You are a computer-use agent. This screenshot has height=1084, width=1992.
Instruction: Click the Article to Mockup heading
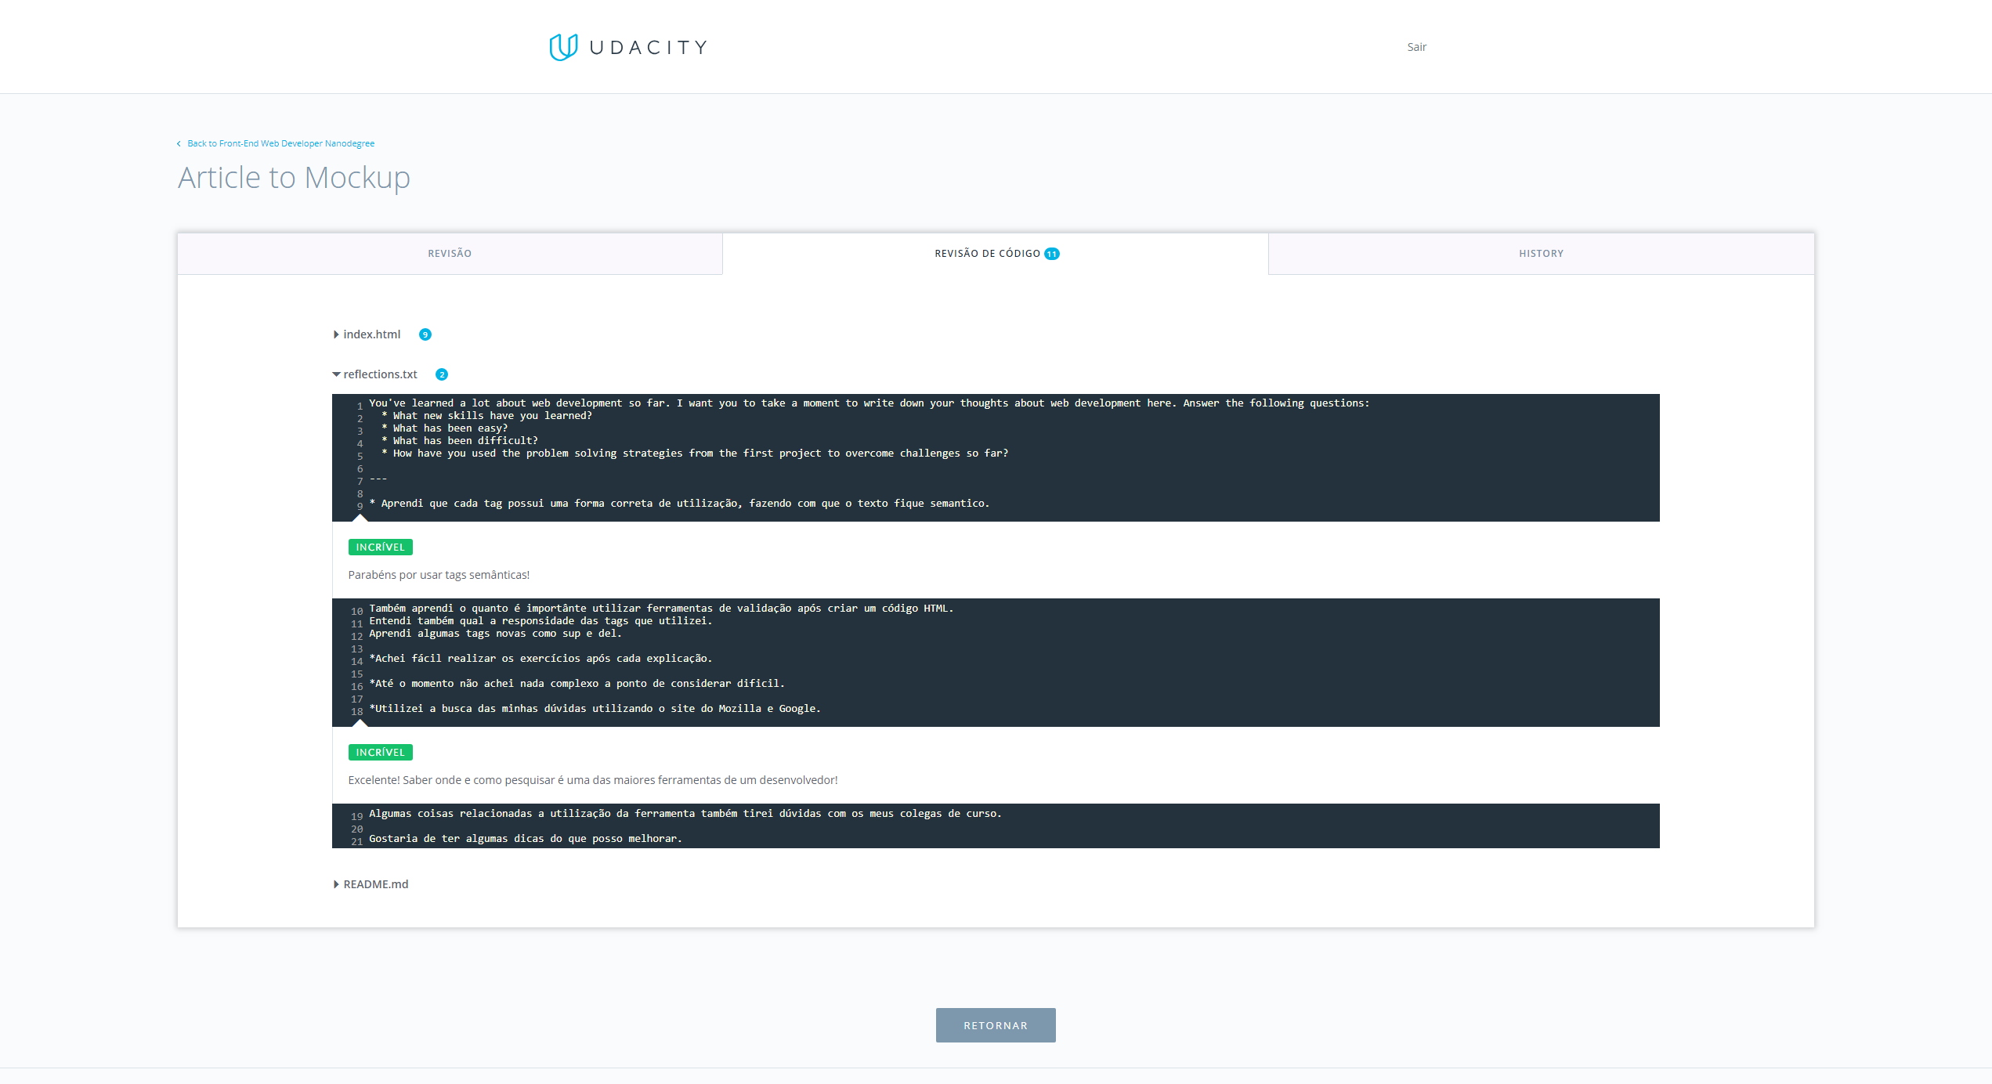tap(294, 178)
